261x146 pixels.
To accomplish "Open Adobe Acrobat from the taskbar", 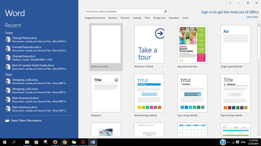I will click(83, 142).
